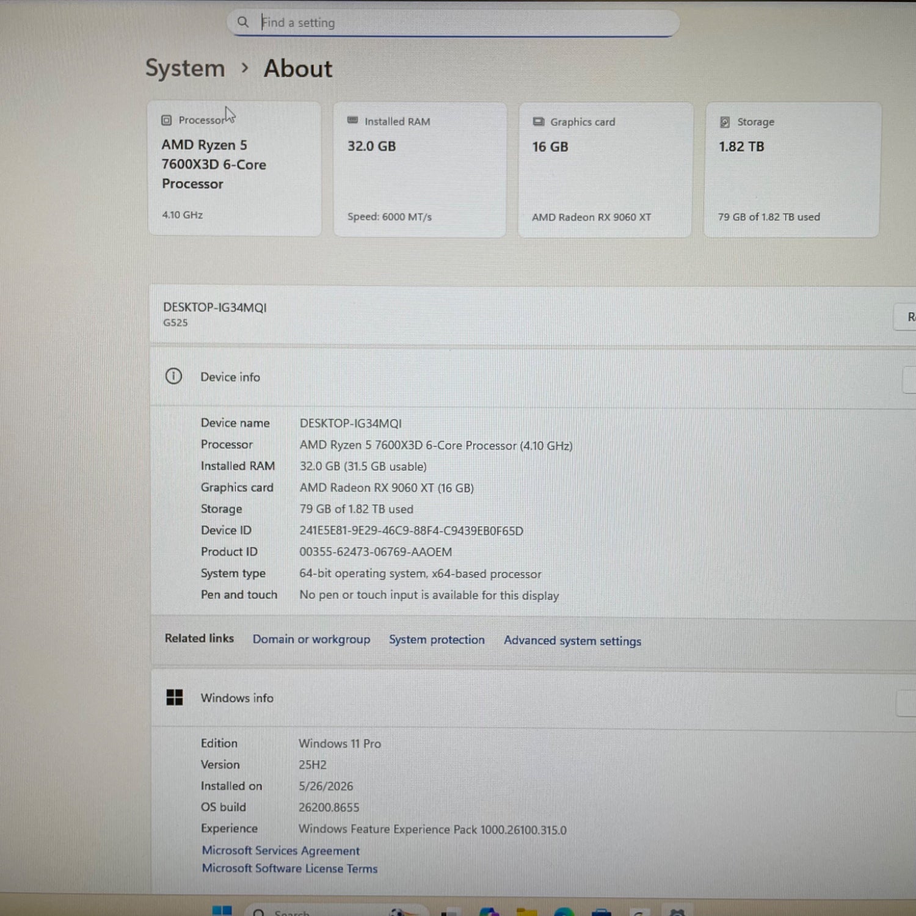Go back to System via the breadcrumb
The height and width of the screenshot is (916, 916).
(185, 68)
